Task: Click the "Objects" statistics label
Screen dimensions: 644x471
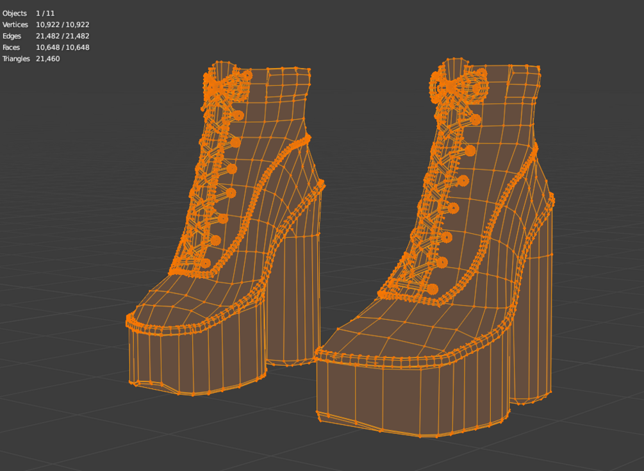Action: click(x=14, y=13)
